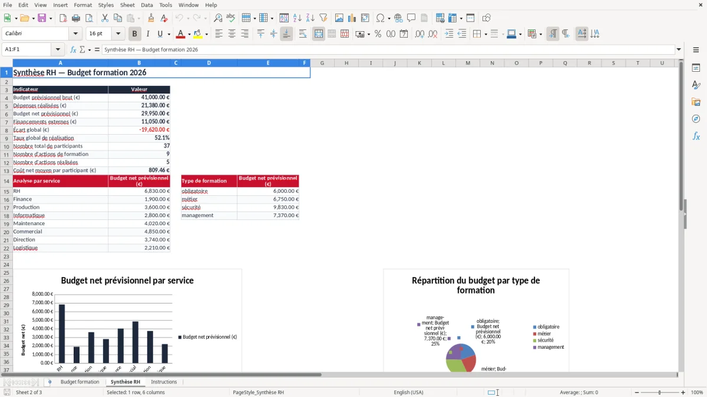Enable Center Horizontally alignment
Screen dimensions: 707x397
(x=232, y=34)
